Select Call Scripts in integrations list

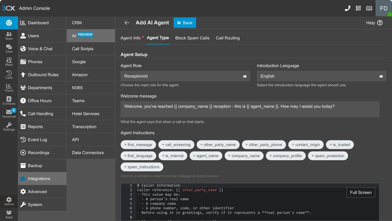(x=83, y=49)
